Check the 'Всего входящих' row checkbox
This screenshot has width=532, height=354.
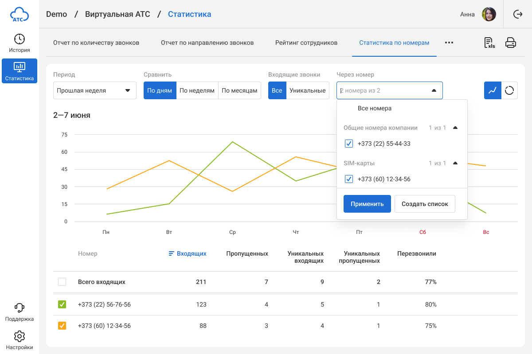click(62, 282)
